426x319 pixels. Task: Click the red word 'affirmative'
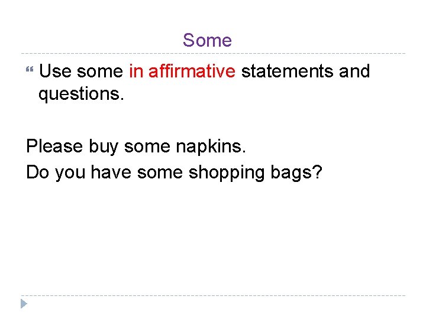(x=192, y=71)
